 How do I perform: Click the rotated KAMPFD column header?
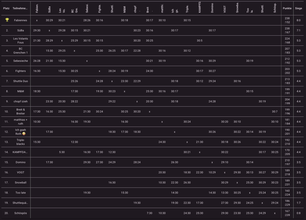click(199, 8)
